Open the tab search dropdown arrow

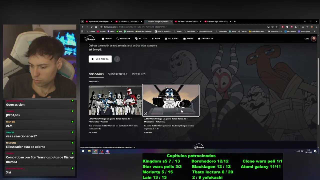(82, 21)
